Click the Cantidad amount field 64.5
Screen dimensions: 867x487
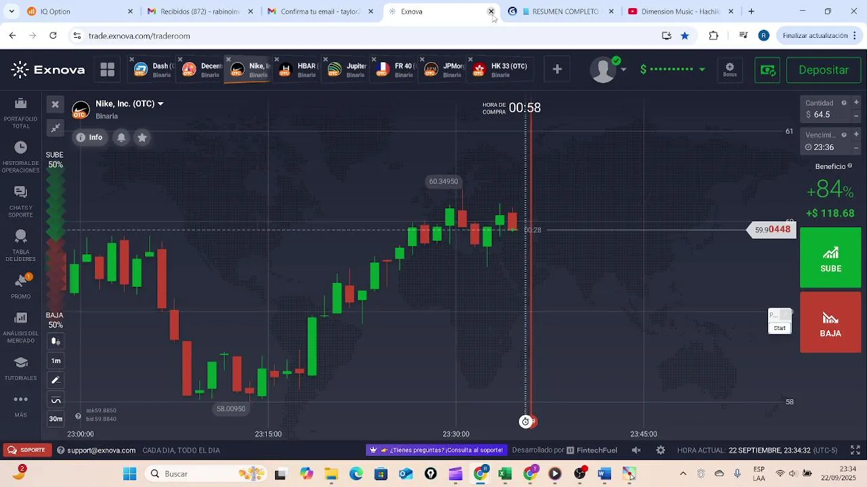click(x=825, y=115)
